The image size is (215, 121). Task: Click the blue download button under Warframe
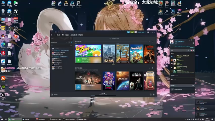click(78, 87)
